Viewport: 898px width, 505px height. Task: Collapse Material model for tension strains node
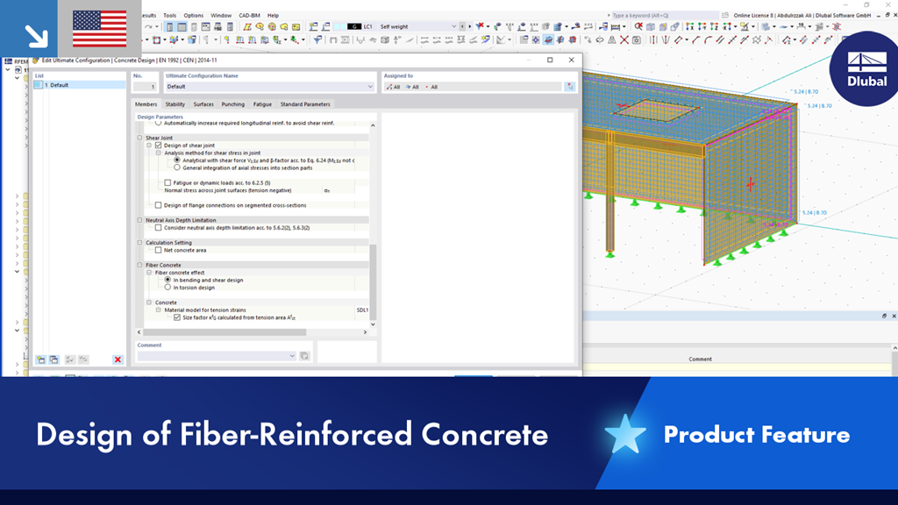pos(159,309)
